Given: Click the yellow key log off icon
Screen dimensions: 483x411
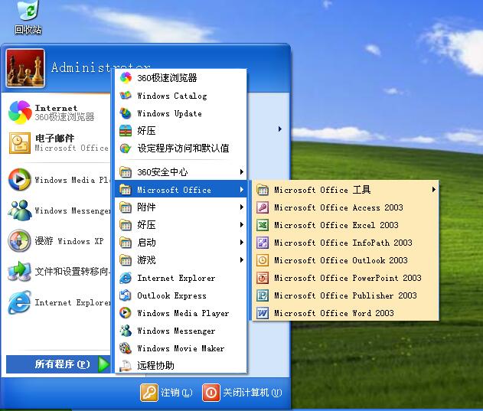Looking at the screenshot, I should point(149,393).
